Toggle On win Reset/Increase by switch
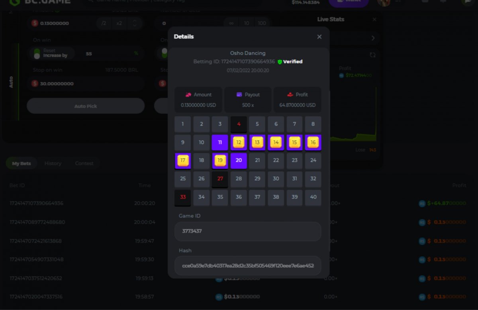 (37, 53)
